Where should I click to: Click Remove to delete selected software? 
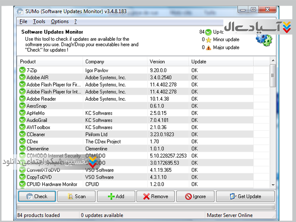[x=155, y=196]
